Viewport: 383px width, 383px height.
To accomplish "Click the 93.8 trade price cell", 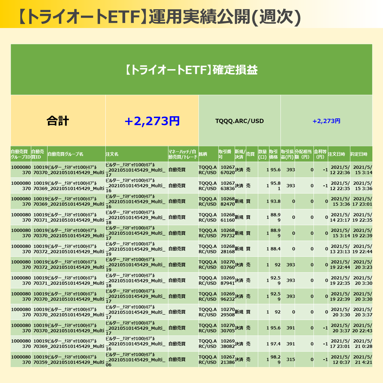I will point(275,201).
